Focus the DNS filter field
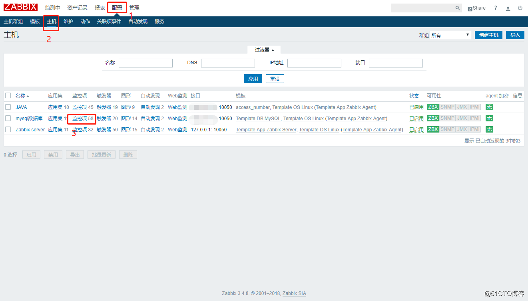This screenshot has height=301, width=528. (228, 63)
